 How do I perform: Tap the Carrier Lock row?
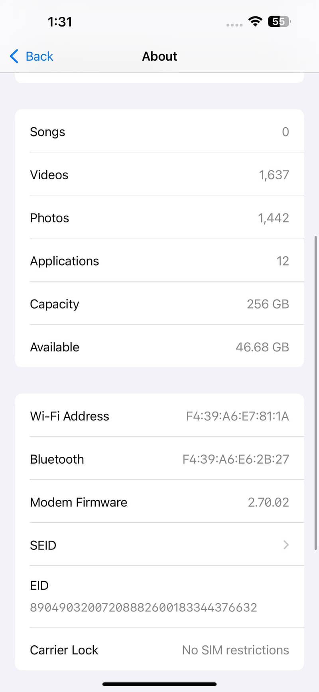(x=159, y=650)
